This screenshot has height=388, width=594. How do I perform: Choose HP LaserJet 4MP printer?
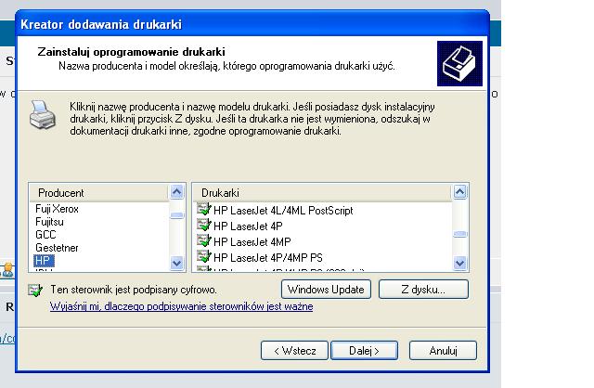coord(252,241)
